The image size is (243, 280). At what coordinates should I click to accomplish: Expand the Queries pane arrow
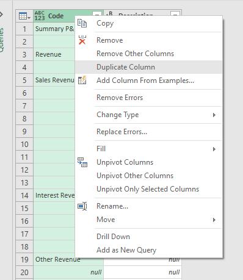point(1,15)
